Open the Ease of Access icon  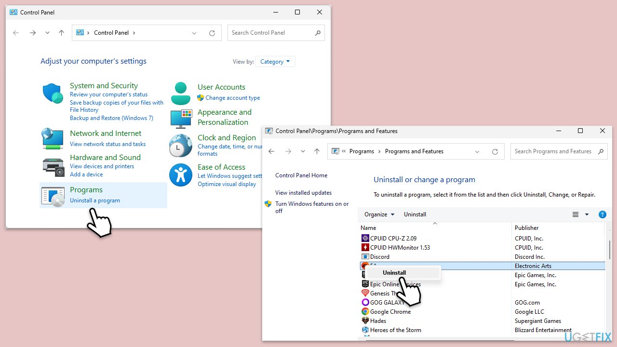coord(181,175)
